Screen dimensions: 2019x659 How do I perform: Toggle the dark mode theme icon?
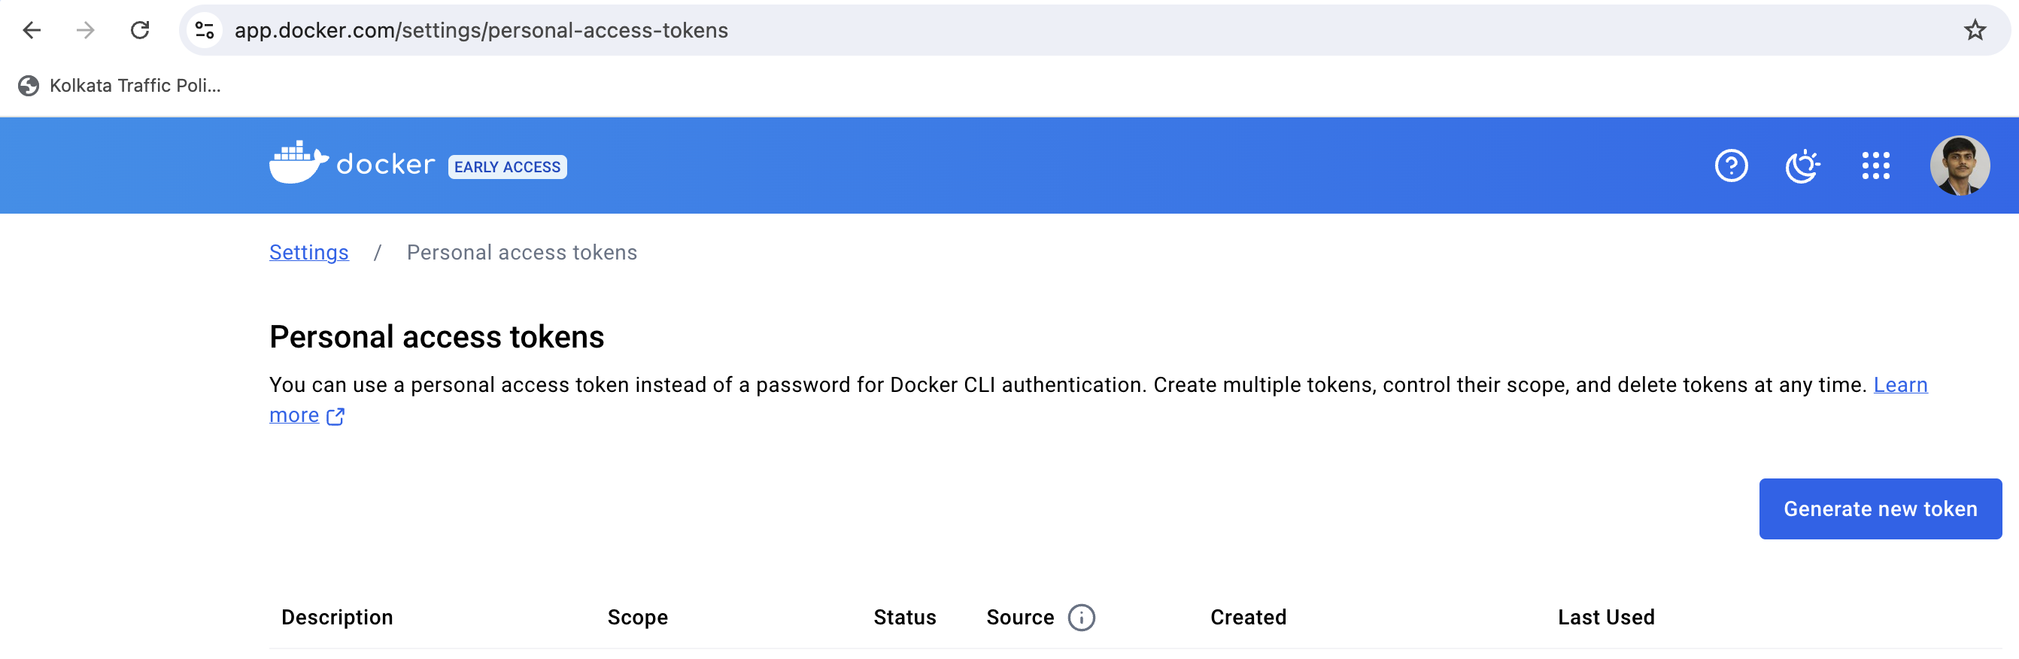point(1802,166)
